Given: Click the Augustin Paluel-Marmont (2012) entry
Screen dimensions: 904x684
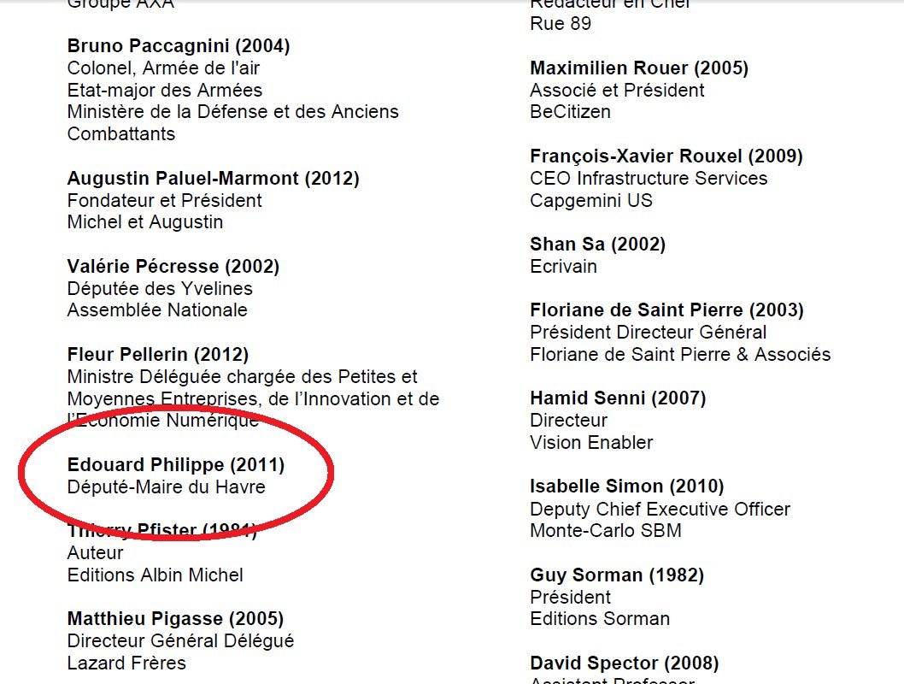Looking at the screenshot, I should click(213, 179).
